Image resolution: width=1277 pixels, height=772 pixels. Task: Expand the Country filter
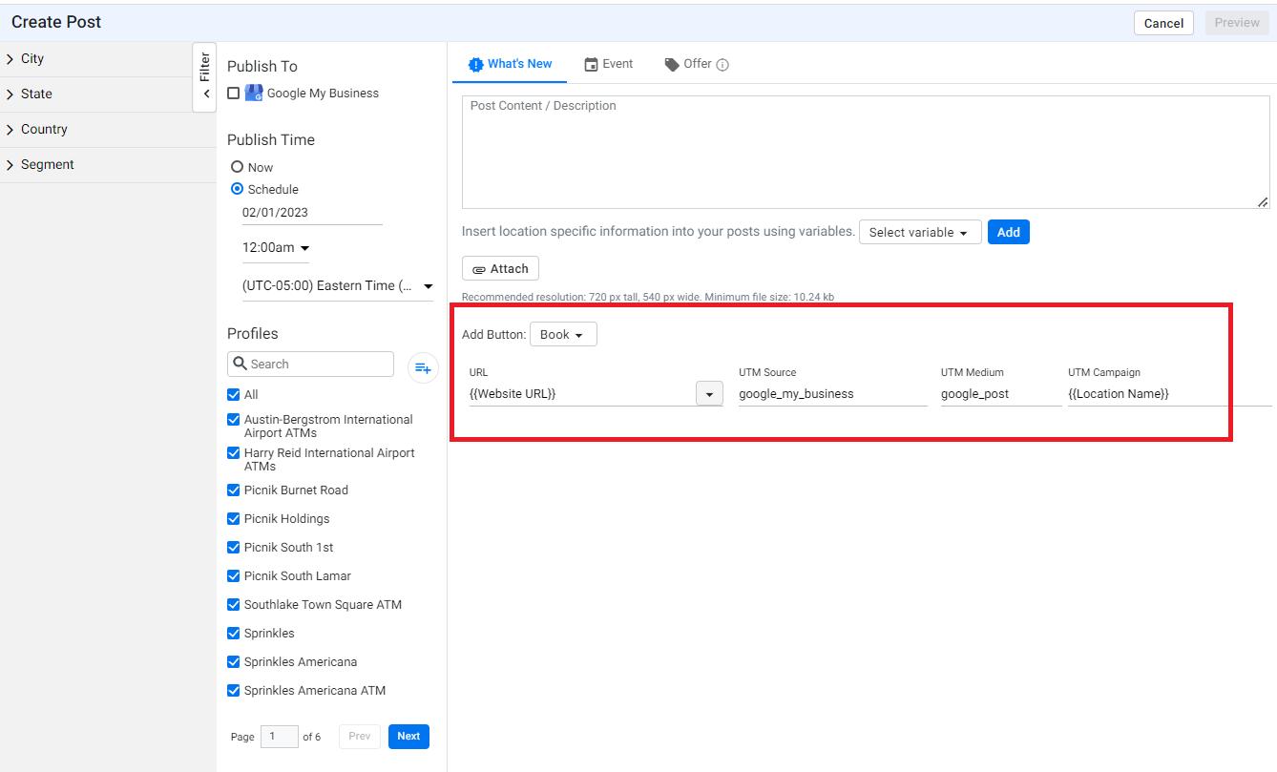(108, 130)
